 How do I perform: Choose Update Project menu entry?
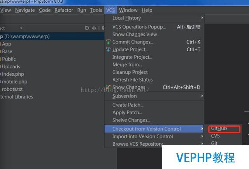[x=154, y=50]
